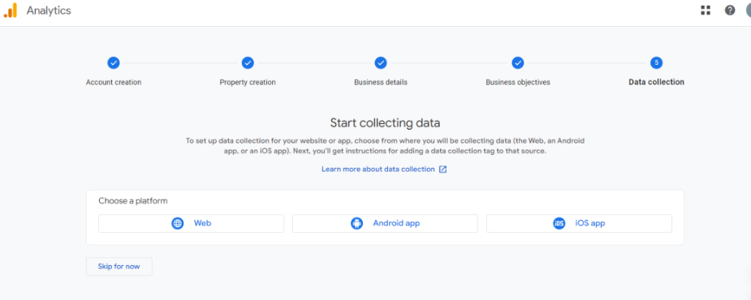Viewport: 751px width, 300px height.
Task: Click the Account creation step label
Action: (114, 82)
